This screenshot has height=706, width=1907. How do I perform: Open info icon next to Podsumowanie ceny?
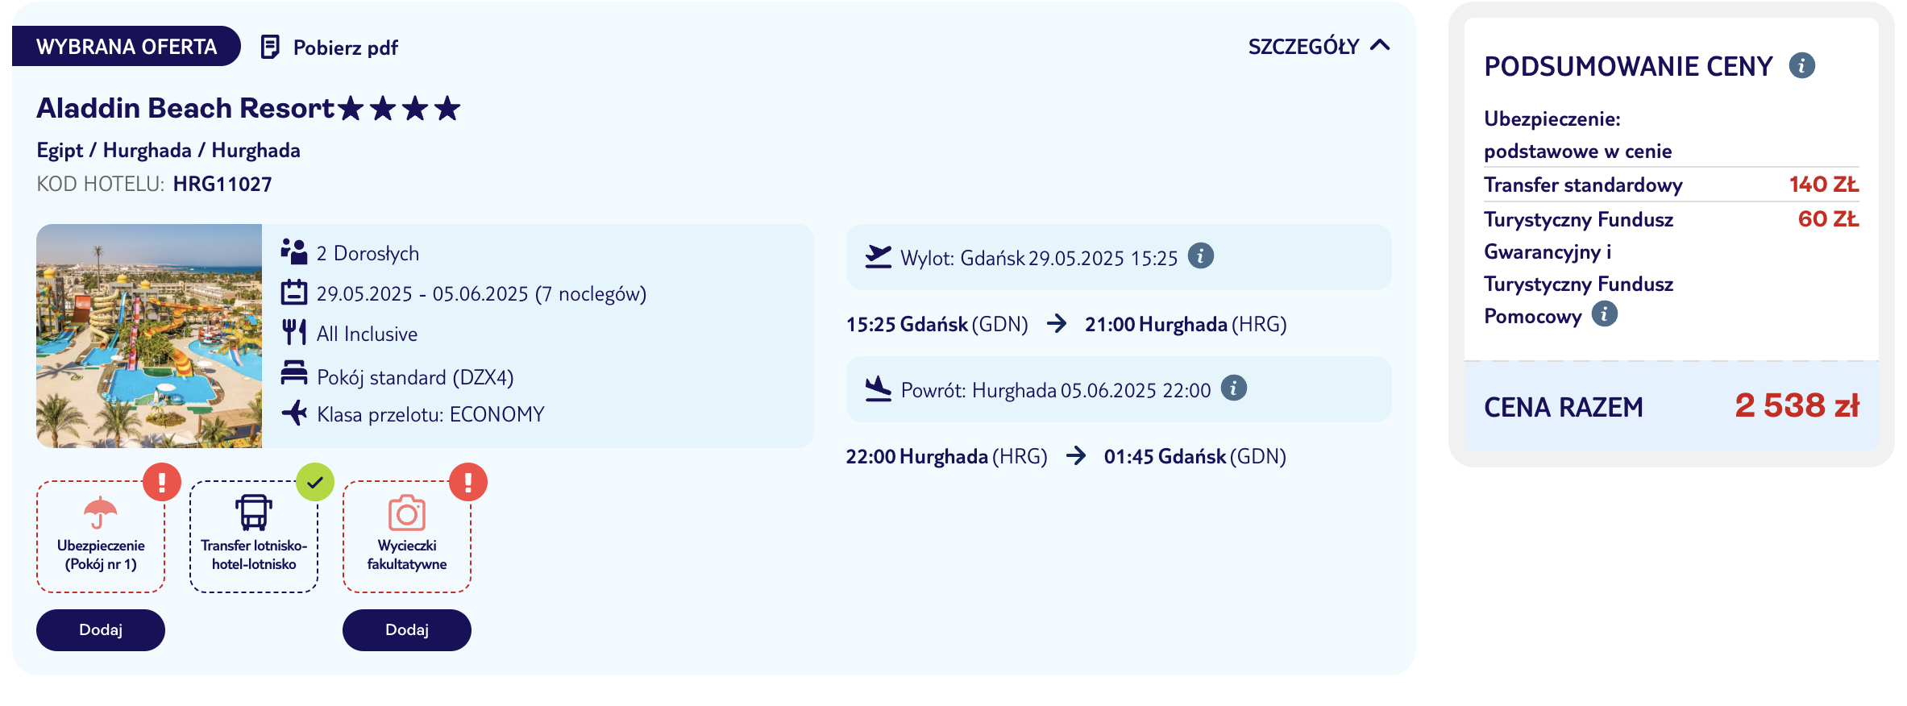[x=1802, y=65]
